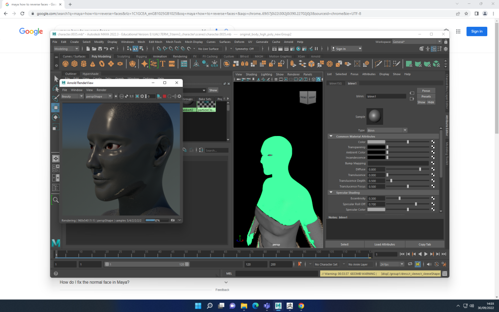Image resolution: width=499 pixels, height=312 pixels.
Task: Toggle the highlighted auto key button
Action: click(418, 264)
